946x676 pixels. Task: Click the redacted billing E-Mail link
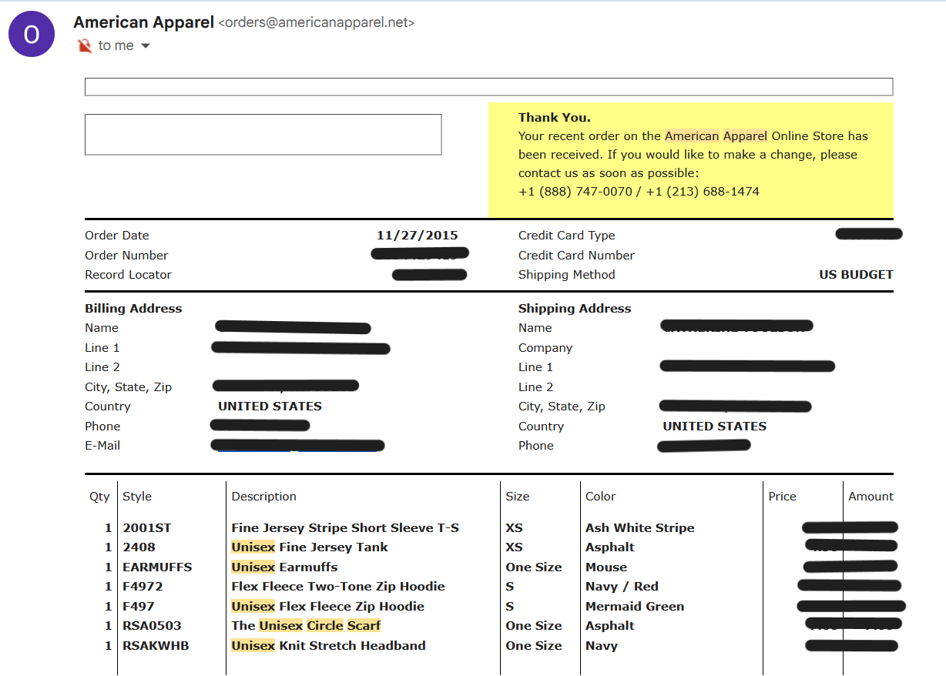click(x=297, y=446)
